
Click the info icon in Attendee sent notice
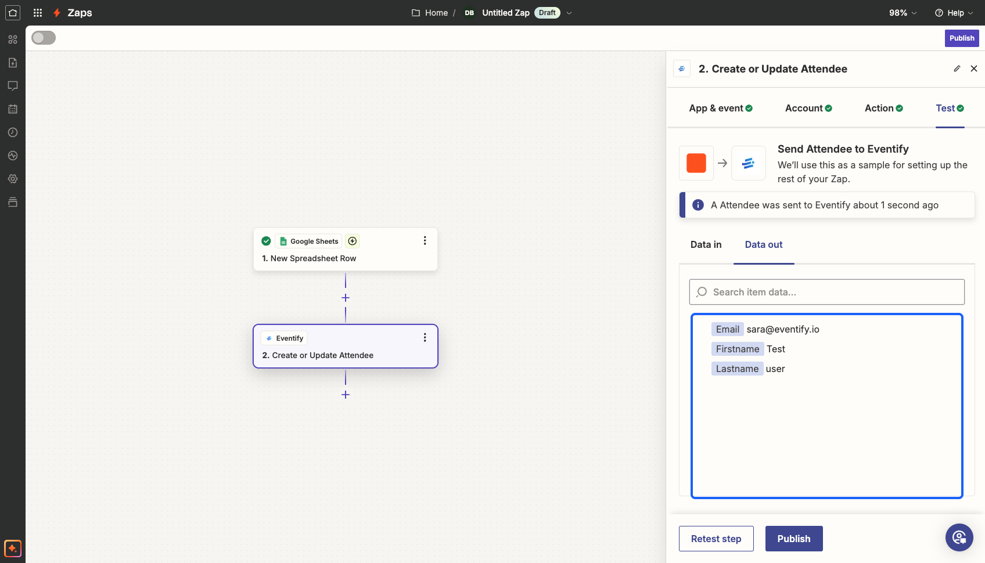(x=698, y=205)
